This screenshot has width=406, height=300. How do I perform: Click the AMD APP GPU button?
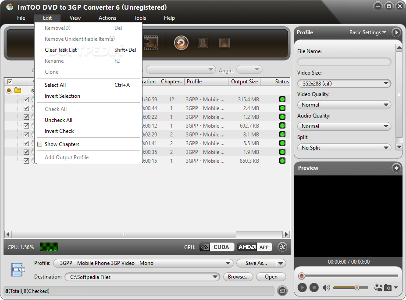click(x=255, y=247)
